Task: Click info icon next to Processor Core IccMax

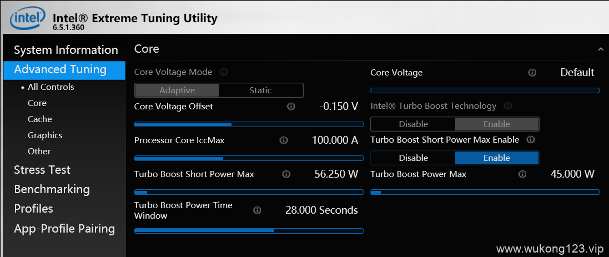Action: click(x=284, y=140)
